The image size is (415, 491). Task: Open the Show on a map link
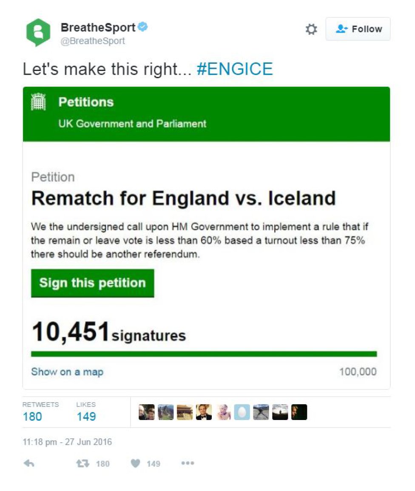(x=67, y=372)
